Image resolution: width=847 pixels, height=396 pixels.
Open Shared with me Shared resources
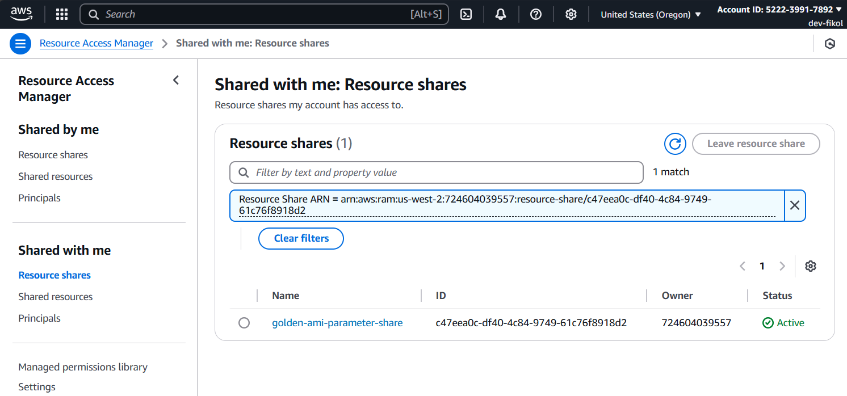pyautogui.click(x=55, y=297)
